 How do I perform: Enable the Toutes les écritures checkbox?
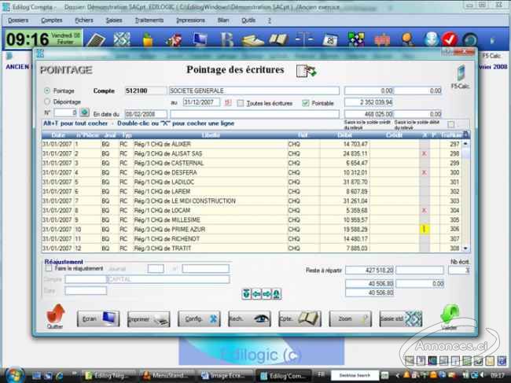(242, 103)
